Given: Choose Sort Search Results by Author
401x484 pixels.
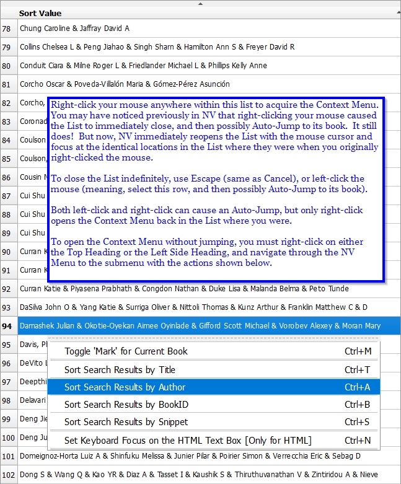Looking at the screenshot, I should [x=214, y=387].
